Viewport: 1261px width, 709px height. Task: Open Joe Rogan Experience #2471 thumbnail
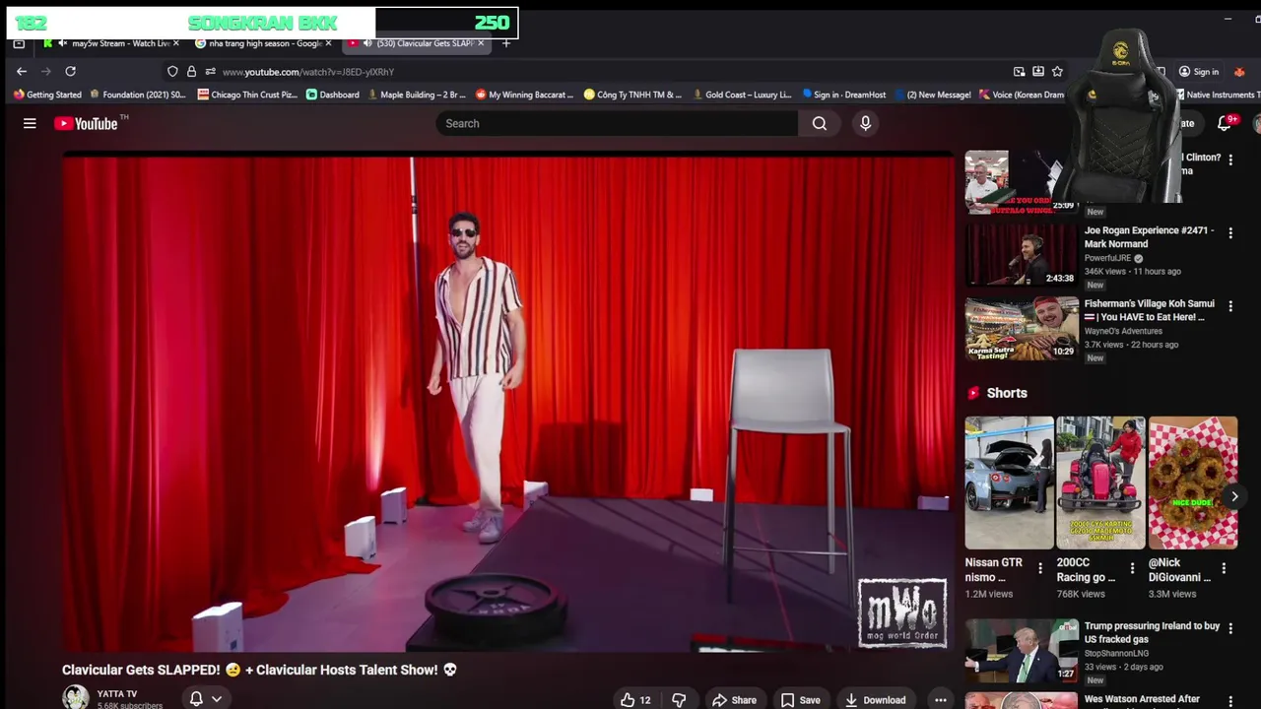point(1022,256)
